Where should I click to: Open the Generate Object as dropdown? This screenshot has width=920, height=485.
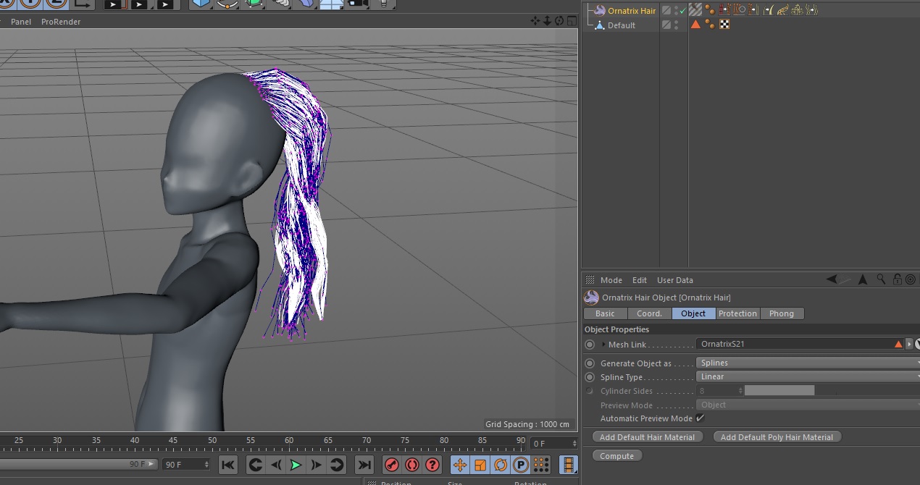tap(806, 363)
